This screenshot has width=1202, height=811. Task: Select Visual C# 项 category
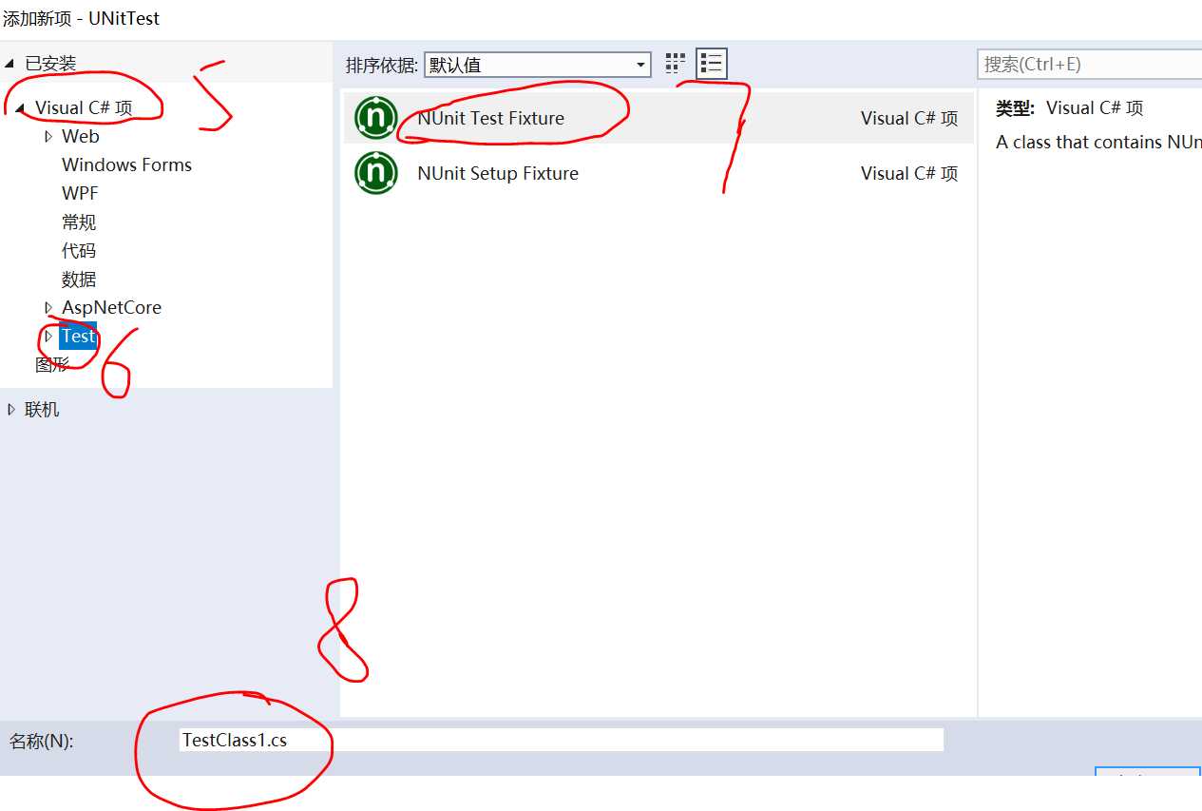(x=84, y=108)
